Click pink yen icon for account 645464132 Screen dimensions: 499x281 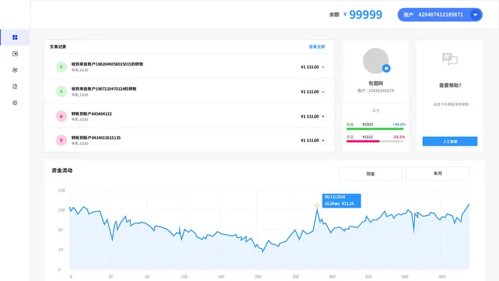[x=61, y=116]
